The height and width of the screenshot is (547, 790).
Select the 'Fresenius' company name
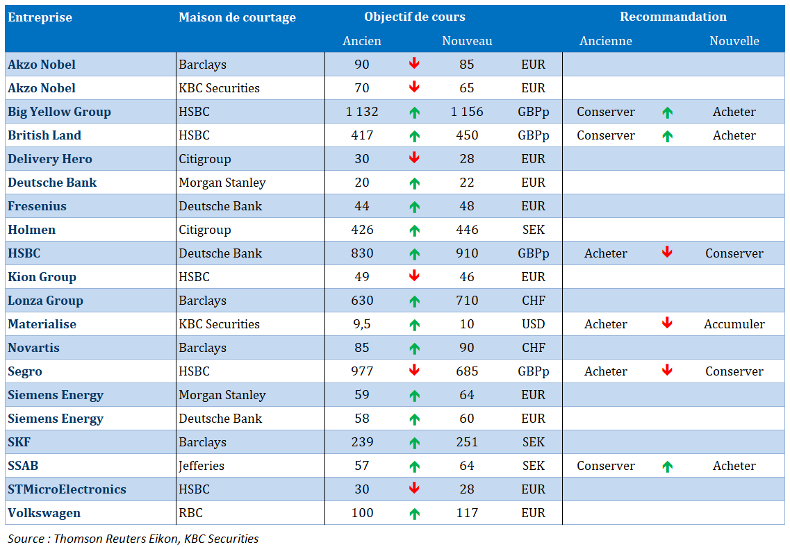[37, 205]
